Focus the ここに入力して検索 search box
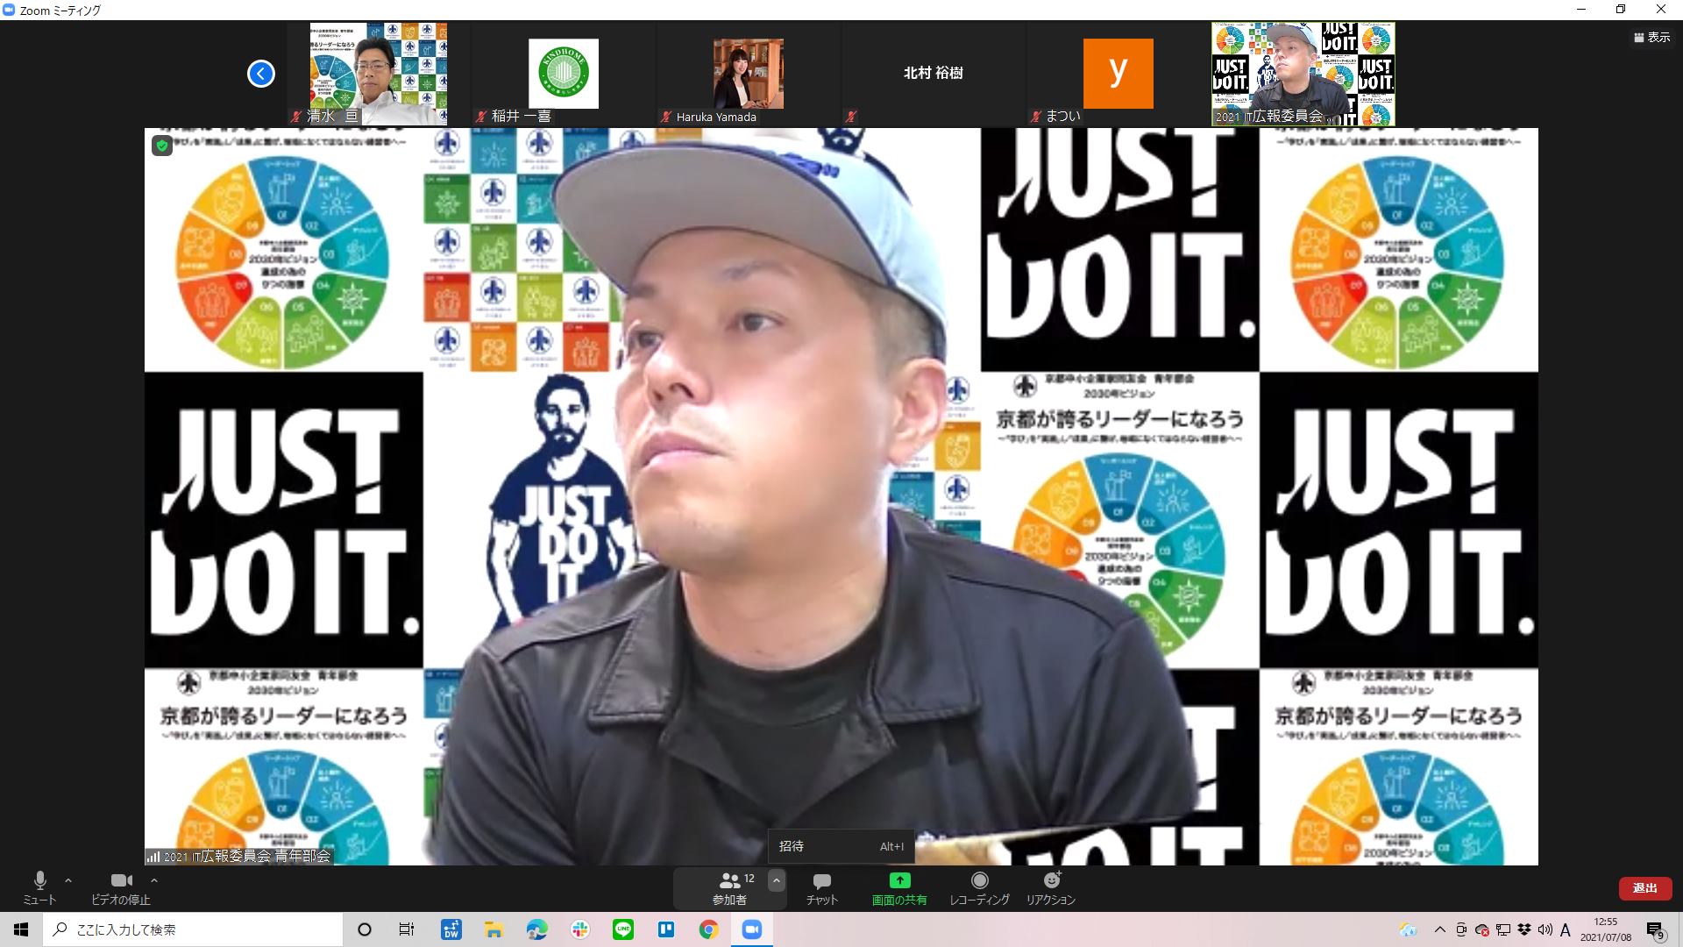 click(x=193, y=929)
